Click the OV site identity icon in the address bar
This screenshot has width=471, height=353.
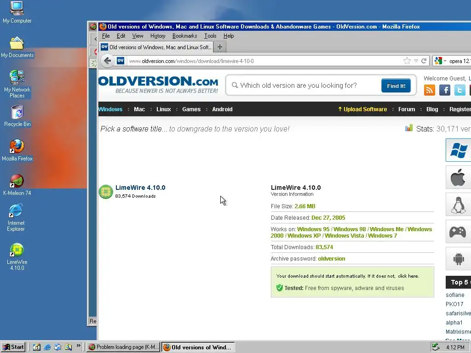pyautogui.click(x=121, y=61)
